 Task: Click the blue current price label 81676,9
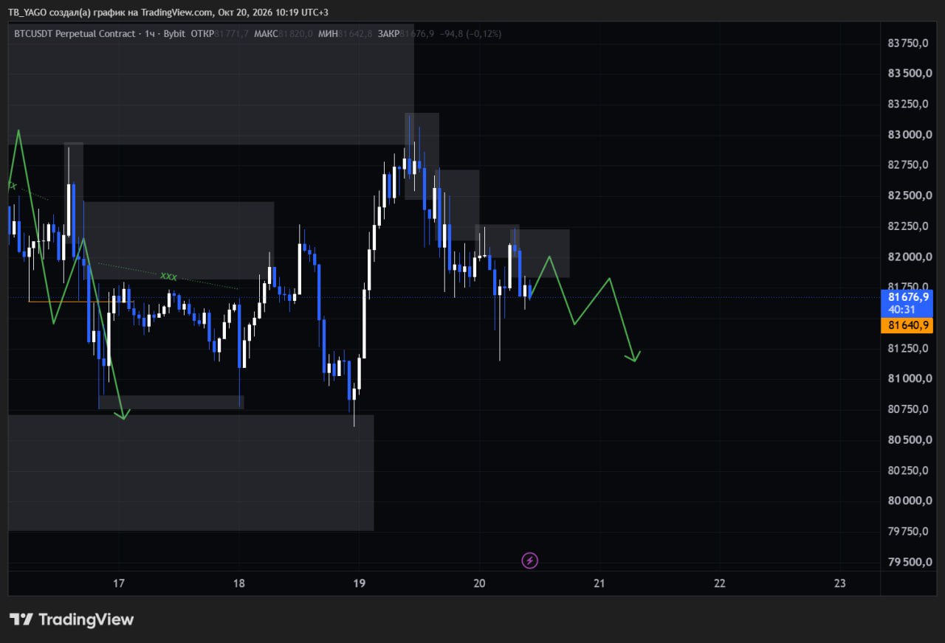coord(908,296)
